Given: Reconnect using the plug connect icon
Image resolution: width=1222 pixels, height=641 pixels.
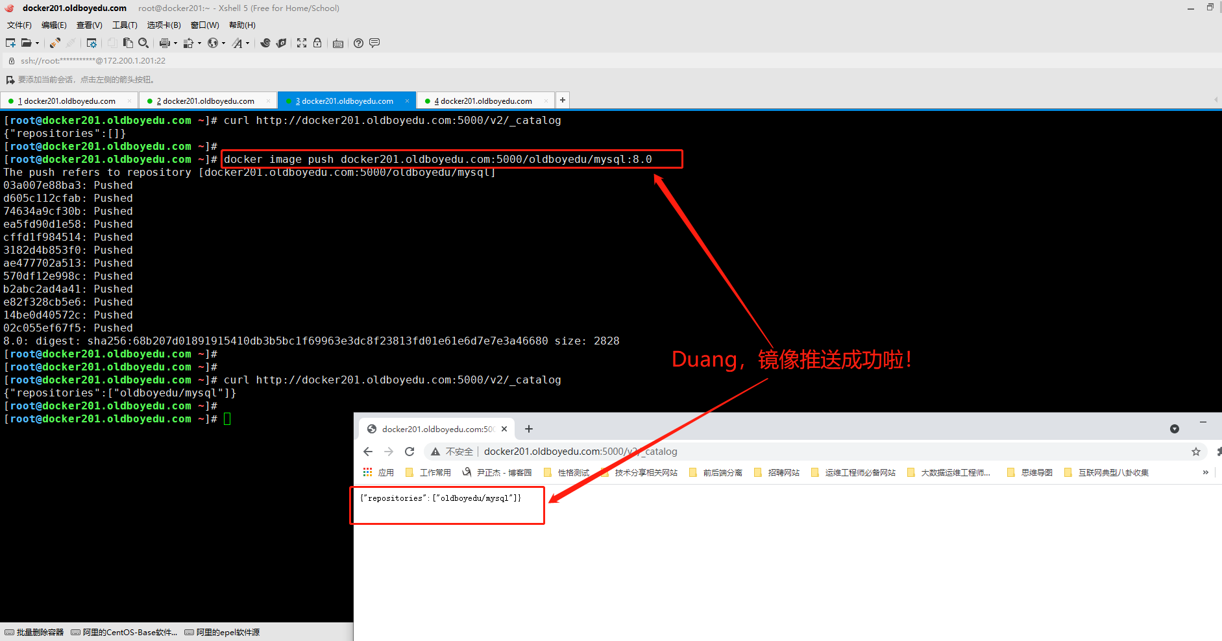Looking at the screenshot, I should pos(54,43).
